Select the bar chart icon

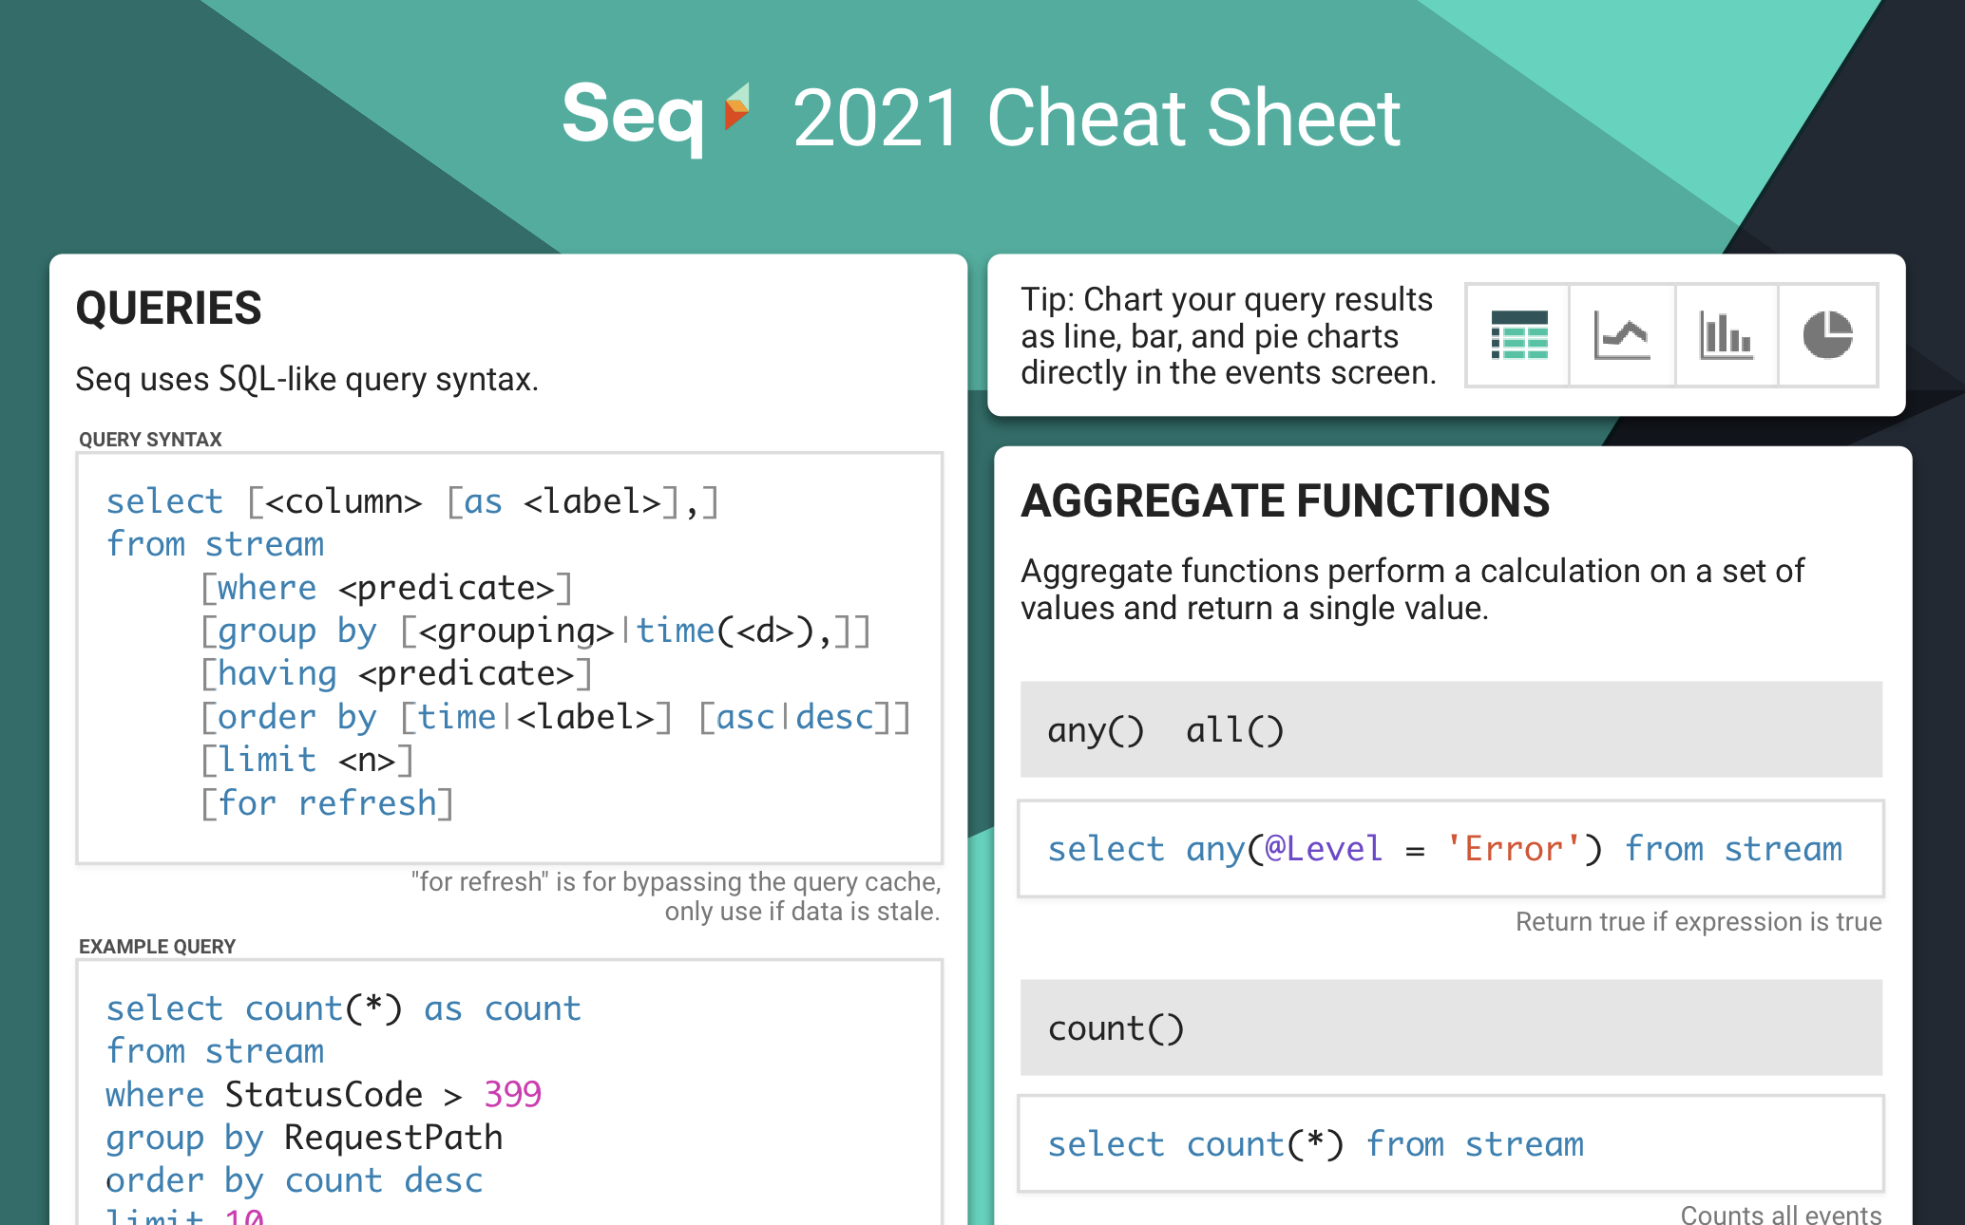pos(1726,335)
